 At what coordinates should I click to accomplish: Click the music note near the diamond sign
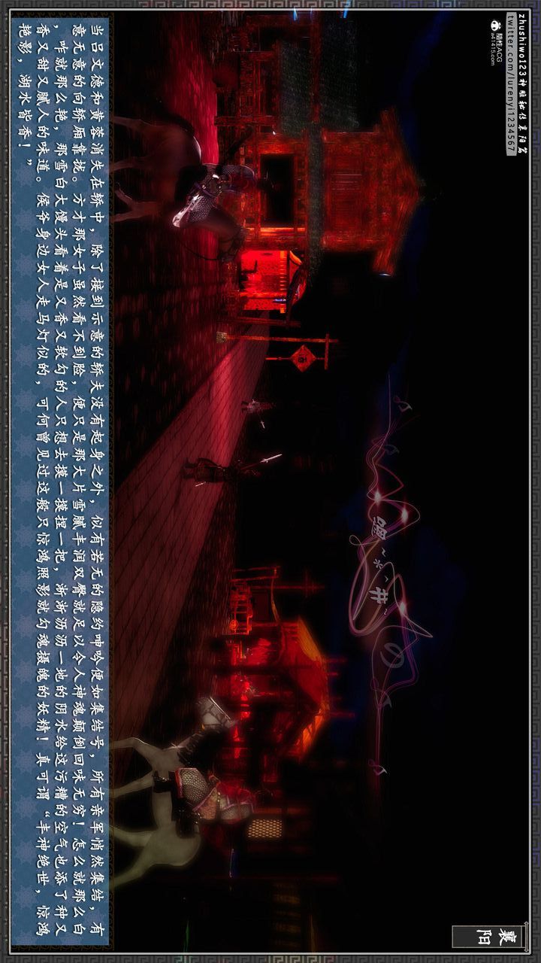point(403,406)
